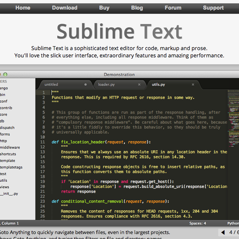This screenshot has height=239, width=239.
Task: Visit the Blog link
Action: (137, 8)
